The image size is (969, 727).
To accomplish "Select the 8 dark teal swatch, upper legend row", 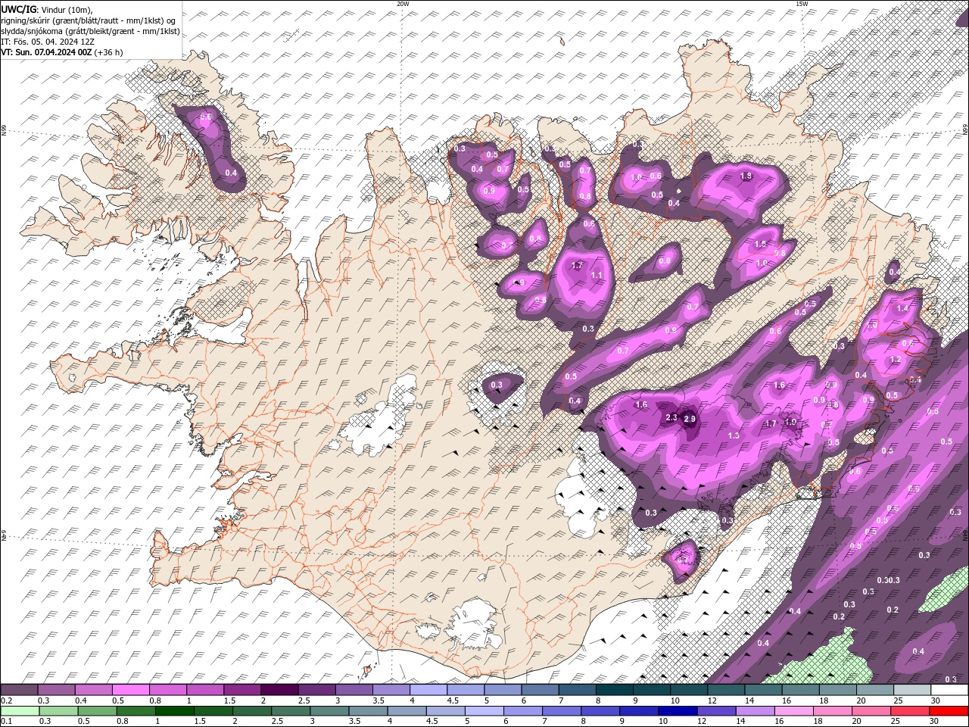I will point(614,690).
